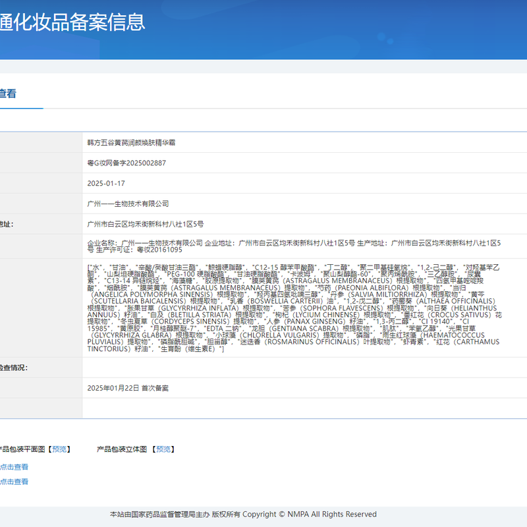This screenshot has height=527, width=527.
Task: Click the second 点击查看 link
Action: [x=14, y=482]
